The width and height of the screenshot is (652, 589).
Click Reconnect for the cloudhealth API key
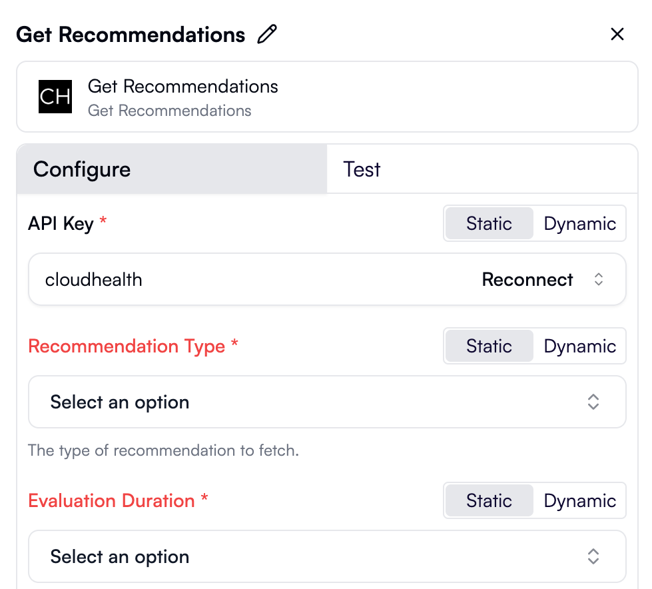(x=527, y=279)
